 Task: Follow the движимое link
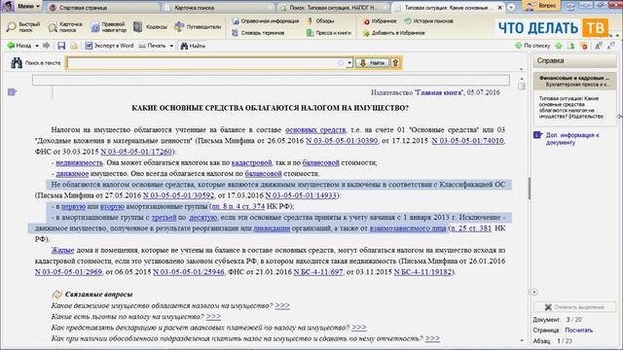tap(72, 174)
